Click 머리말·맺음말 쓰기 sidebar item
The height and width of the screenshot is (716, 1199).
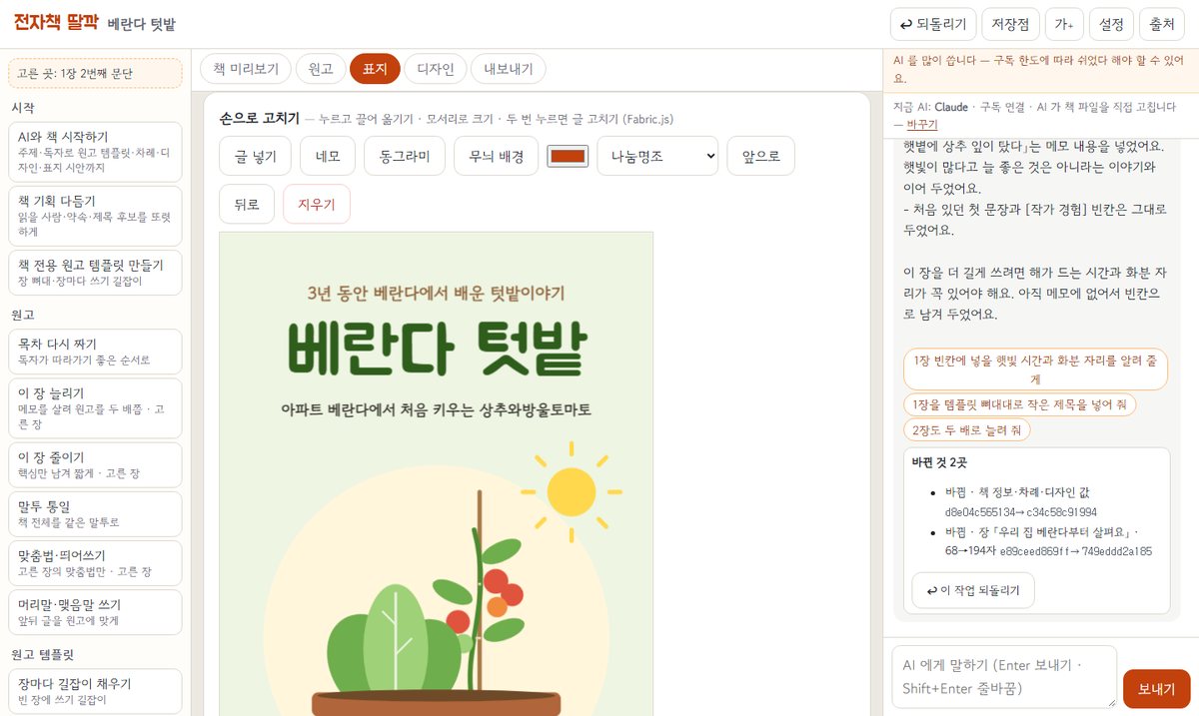pyautogui.click(x=95, y=612)
